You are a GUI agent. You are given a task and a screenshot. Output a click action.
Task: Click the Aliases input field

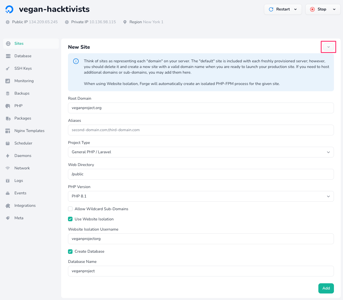201,130
